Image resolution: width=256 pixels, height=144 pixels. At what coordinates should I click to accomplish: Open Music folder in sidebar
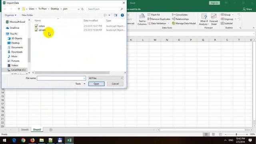[12, 56]
